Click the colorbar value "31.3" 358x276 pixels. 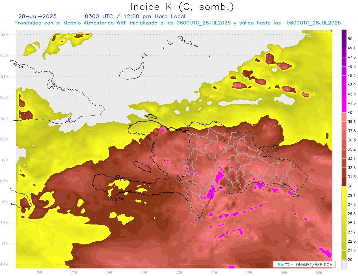click(x=352, y=177)
